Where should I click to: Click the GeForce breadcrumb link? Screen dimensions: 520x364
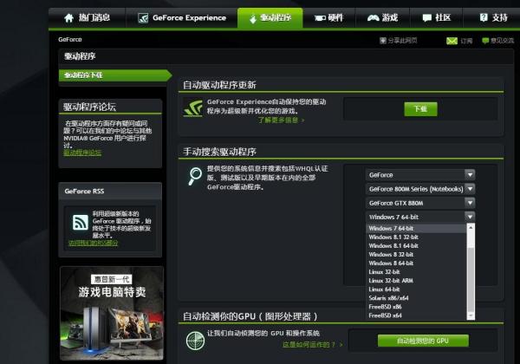70,40
